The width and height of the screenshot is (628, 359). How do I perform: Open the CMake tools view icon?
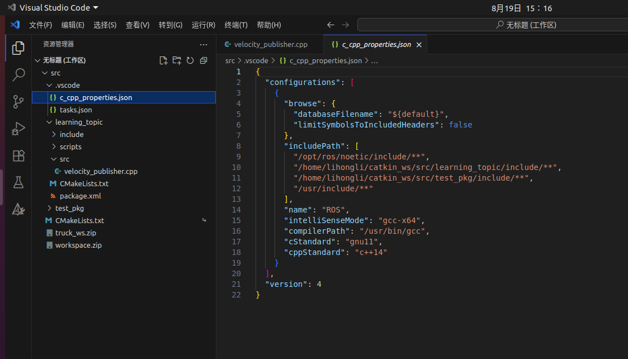(x=18, y=209)
